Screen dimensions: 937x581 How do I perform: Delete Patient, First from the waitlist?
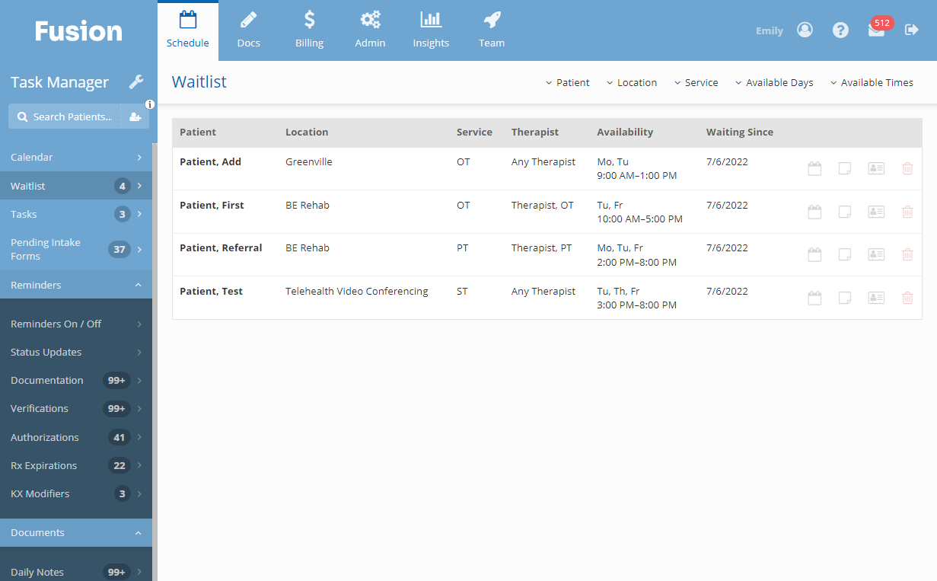pyautogui.click(x=907, y=212)
